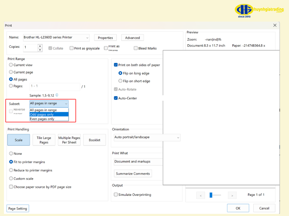The height and width of the screenshot is (216, 289).
Task: Click the Pages range input field
Action: point(55,87)
